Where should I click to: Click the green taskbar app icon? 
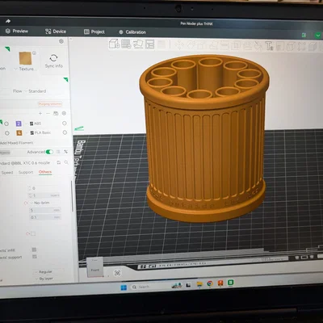[230, 283]
